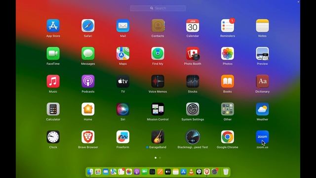Open System Settings from the Dock

tap(215, 172)
